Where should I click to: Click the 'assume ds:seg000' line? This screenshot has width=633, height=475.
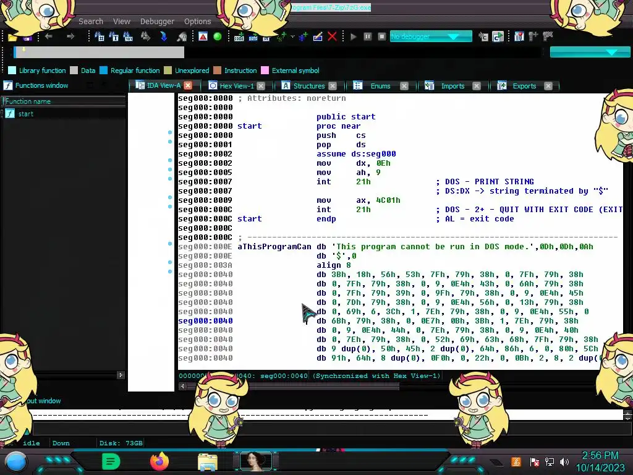point(355,154)
